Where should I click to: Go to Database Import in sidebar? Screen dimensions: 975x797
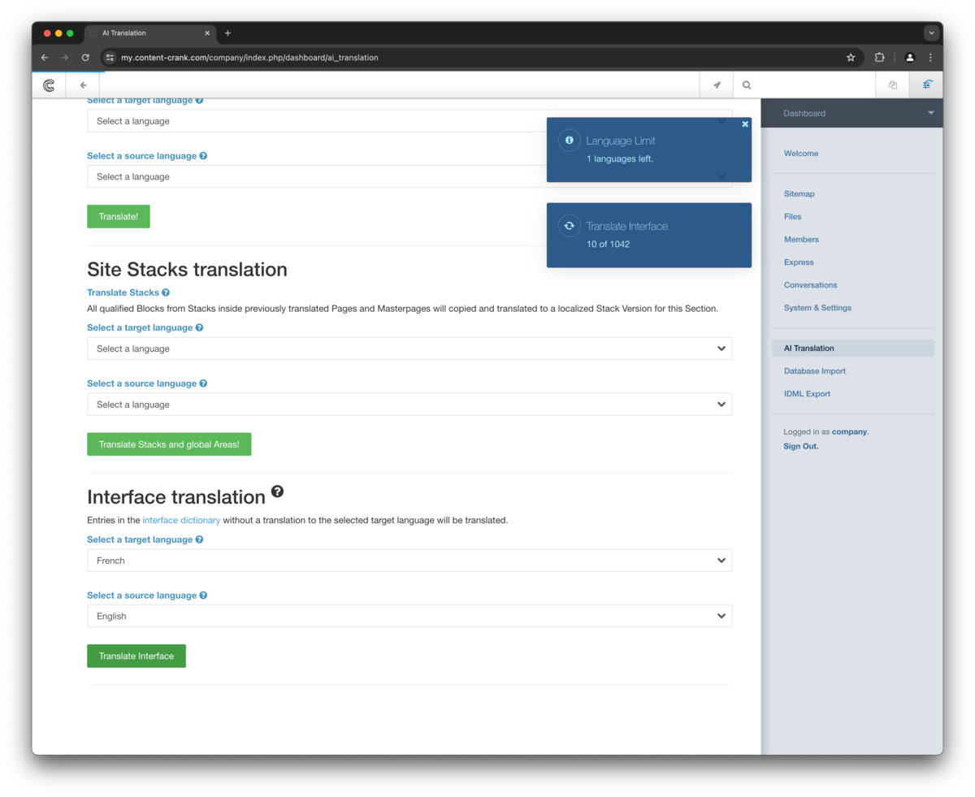click(x=814, y=371)
